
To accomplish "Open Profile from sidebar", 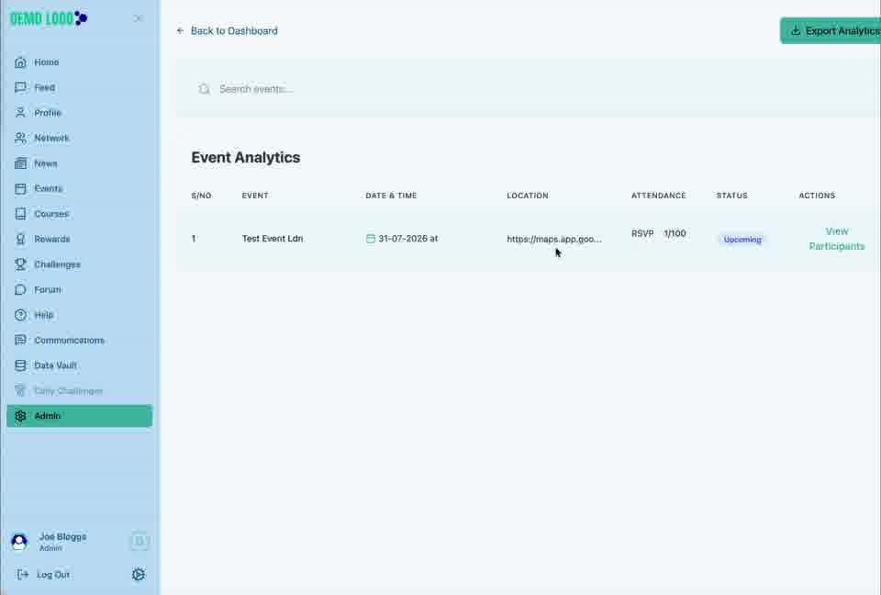I will pos(79,113).
